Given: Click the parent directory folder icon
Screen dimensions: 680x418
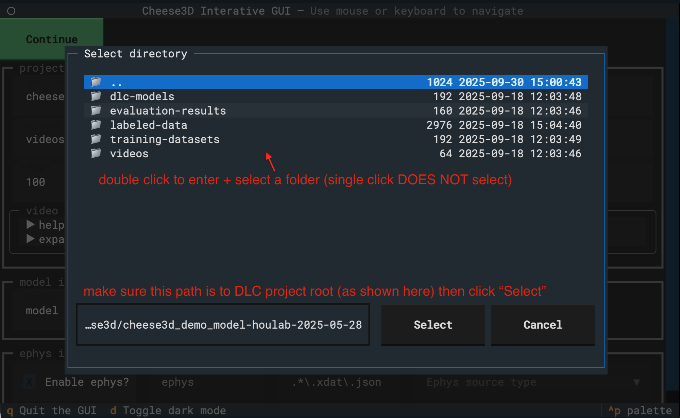Looking at the screenshot, I should pyautogui.click(x=96, y=82).
